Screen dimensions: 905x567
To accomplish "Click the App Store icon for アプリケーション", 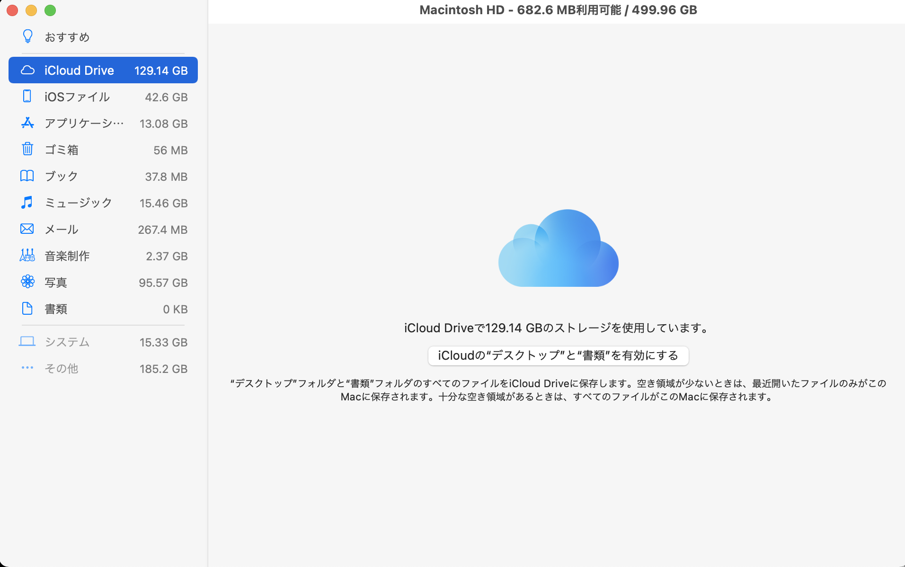I will click(x=27, y=123).
